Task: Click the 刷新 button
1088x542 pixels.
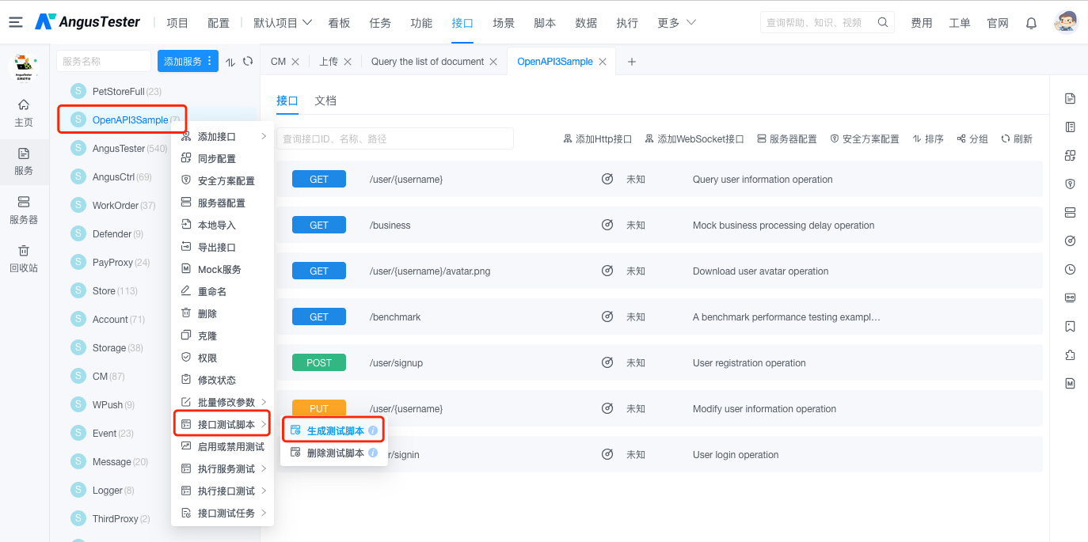Action: click(x=1017, y=139)
